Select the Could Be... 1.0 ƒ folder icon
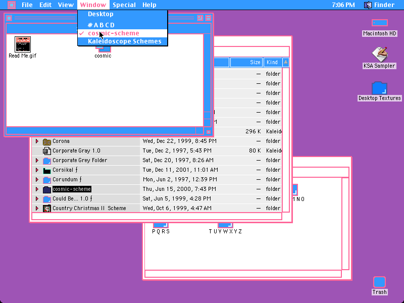Screen dimensions: 404x303 click(x=46, y=199)
